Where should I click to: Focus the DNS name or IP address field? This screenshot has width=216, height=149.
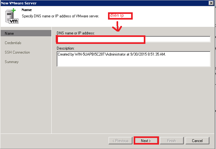click(x=133, y=39)
